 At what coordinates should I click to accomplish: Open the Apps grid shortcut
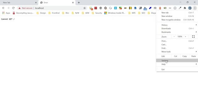pos(6,13)
